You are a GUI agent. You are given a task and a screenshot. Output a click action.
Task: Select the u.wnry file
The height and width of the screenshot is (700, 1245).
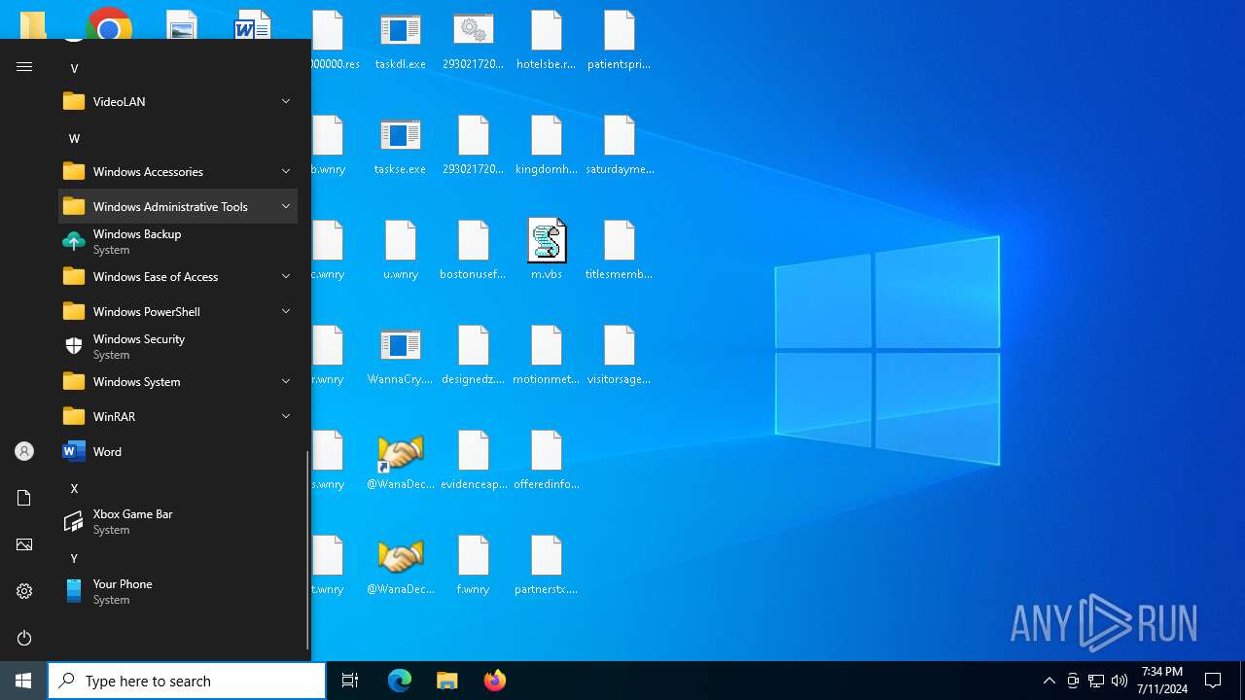tap(401, 251)
